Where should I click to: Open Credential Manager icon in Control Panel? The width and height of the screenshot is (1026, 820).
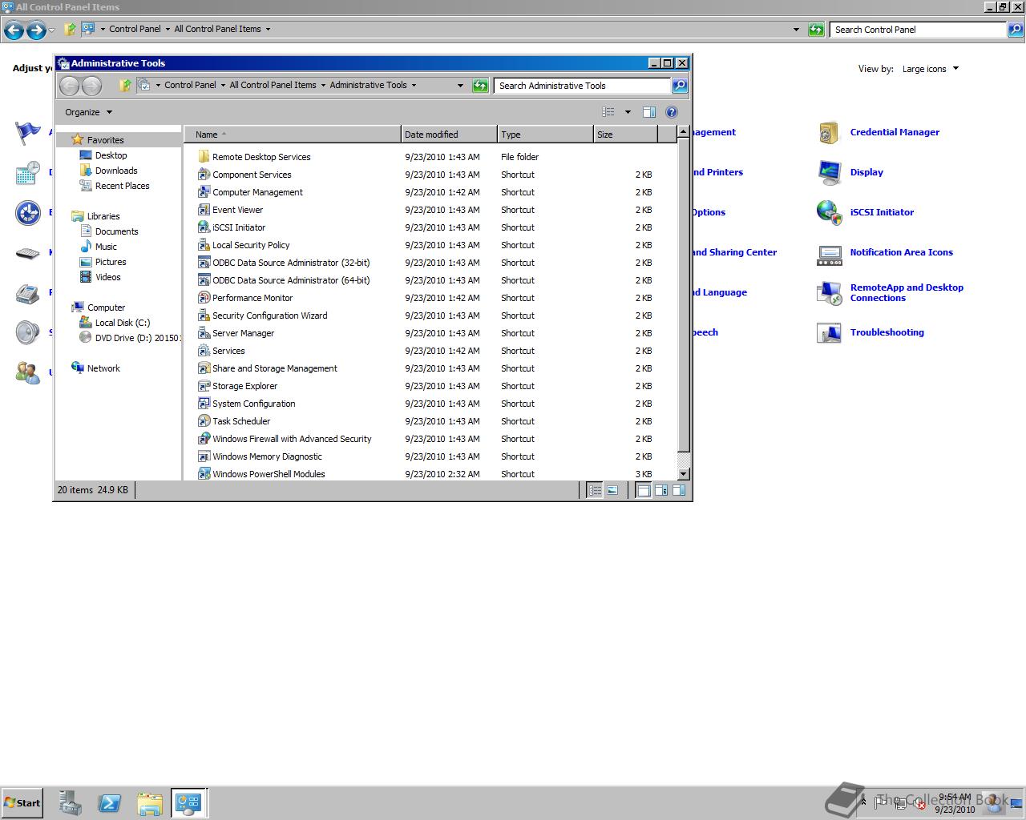pos(829,132)
